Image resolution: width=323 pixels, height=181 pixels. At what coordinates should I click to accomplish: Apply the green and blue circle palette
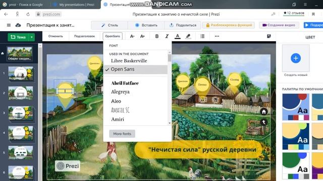tap(296, 165)
